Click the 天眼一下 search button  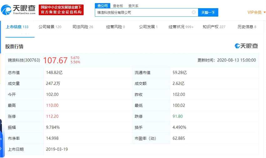point(208,13)
